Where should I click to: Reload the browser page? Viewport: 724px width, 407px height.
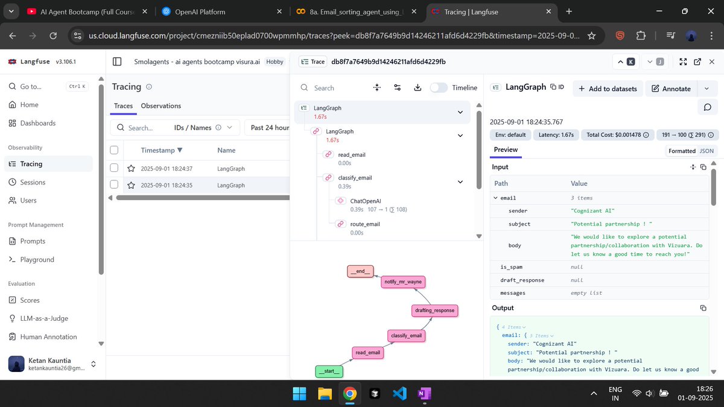click(x=52, y=36)
